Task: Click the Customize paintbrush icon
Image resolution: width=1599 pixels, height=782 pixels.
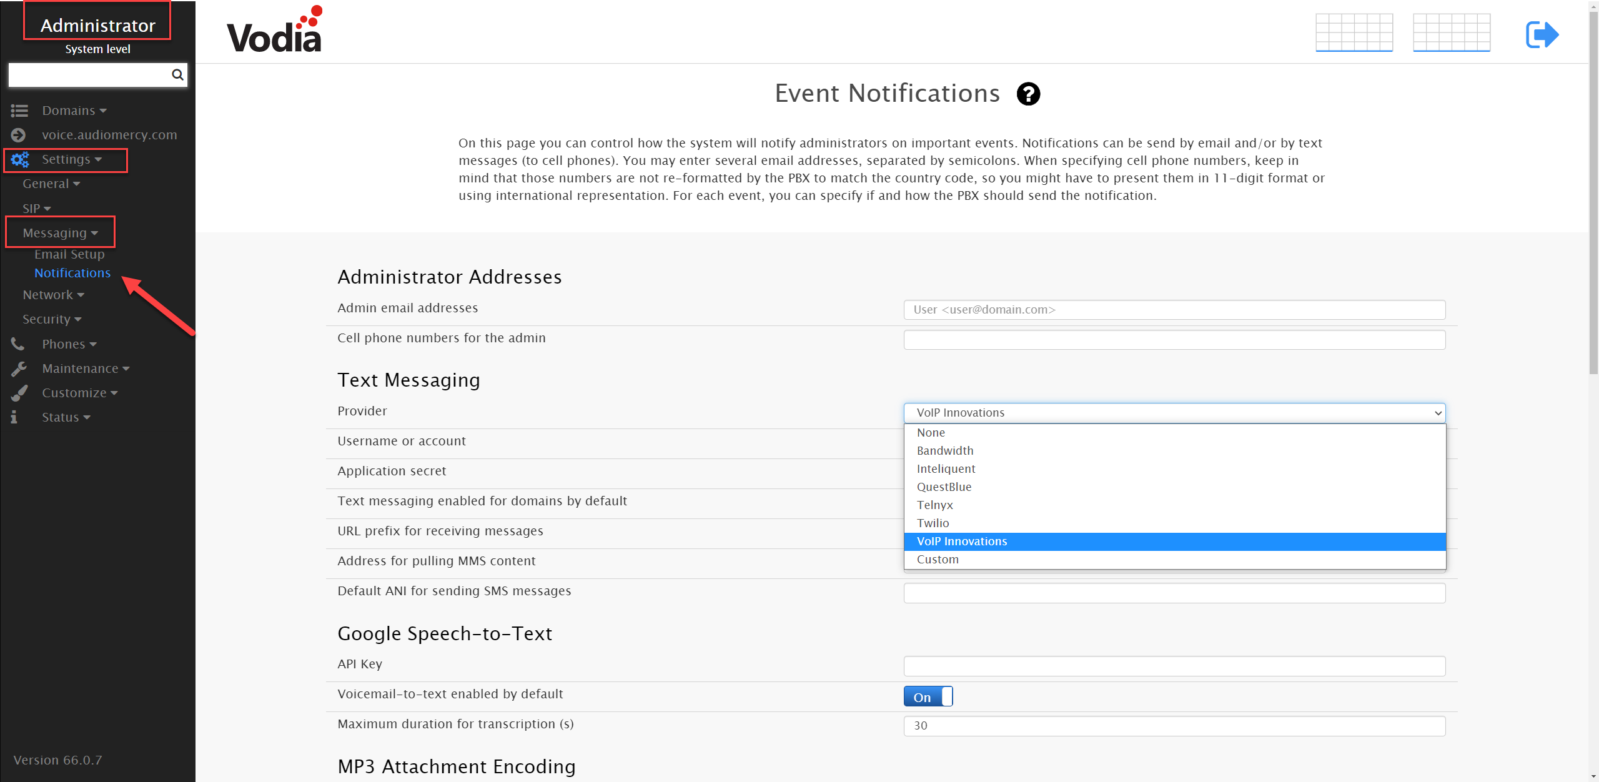Action: 19,393
